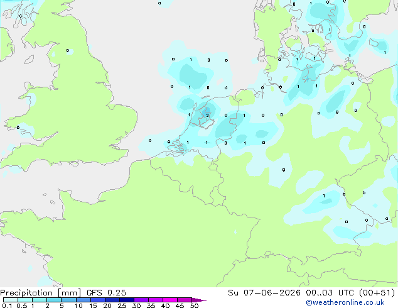Select the '0.5' legend scale label
This screenshot has width=398, height=308.
(x=22, y=305)
